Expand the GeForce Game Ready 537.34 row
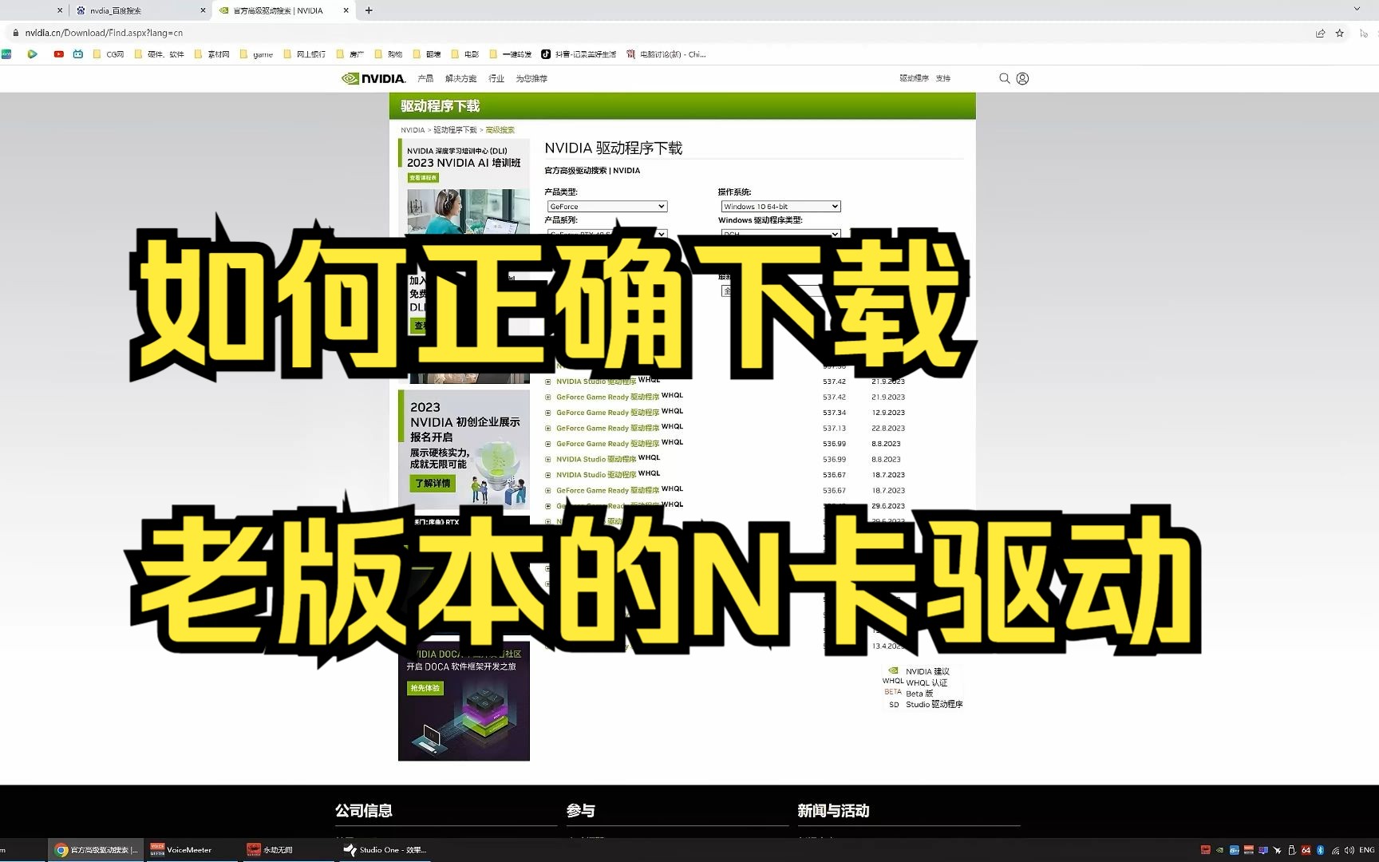 coord(547,413)
